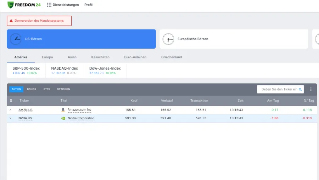
Task: Select the BONDS filter tab
Action: coord(32,89)
